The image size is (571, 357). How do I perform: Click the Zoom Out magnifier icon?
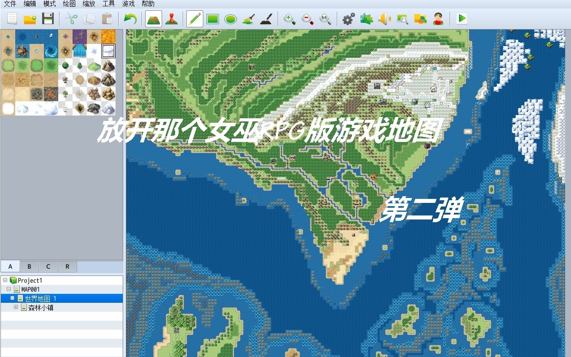pos(308,19)
